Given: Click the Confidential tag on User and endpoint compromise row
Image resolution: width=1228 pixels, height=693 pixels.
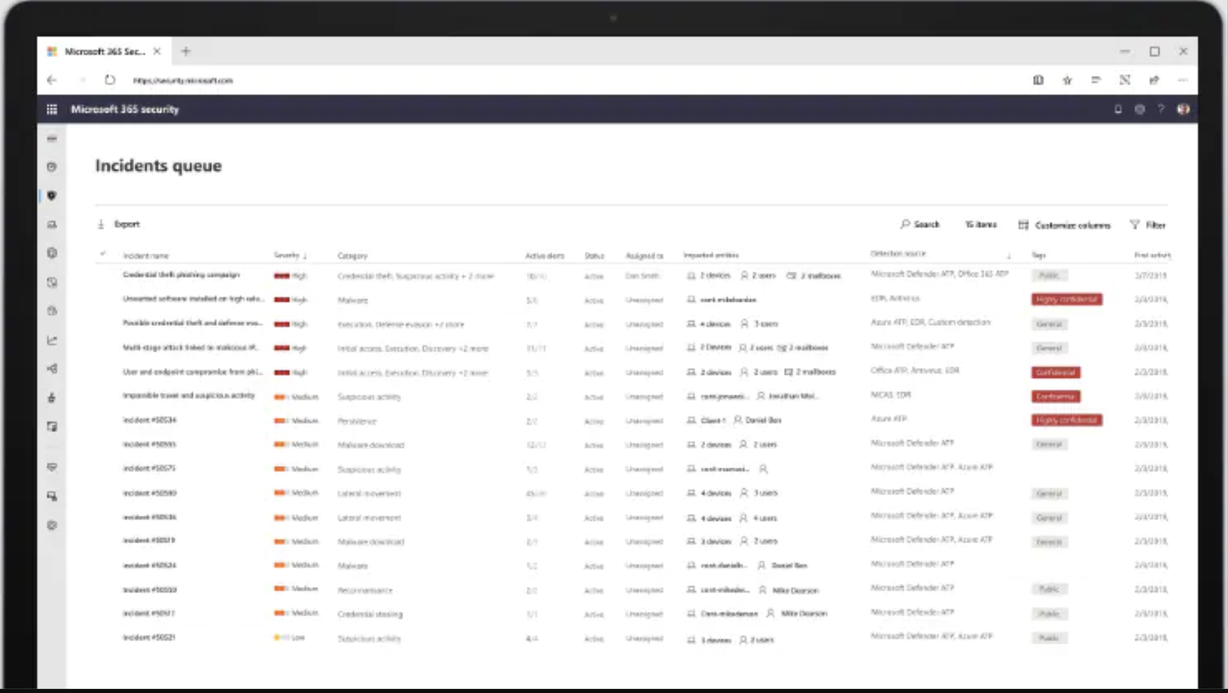Looking at the screenshot, I should [x=1055, y=372].
